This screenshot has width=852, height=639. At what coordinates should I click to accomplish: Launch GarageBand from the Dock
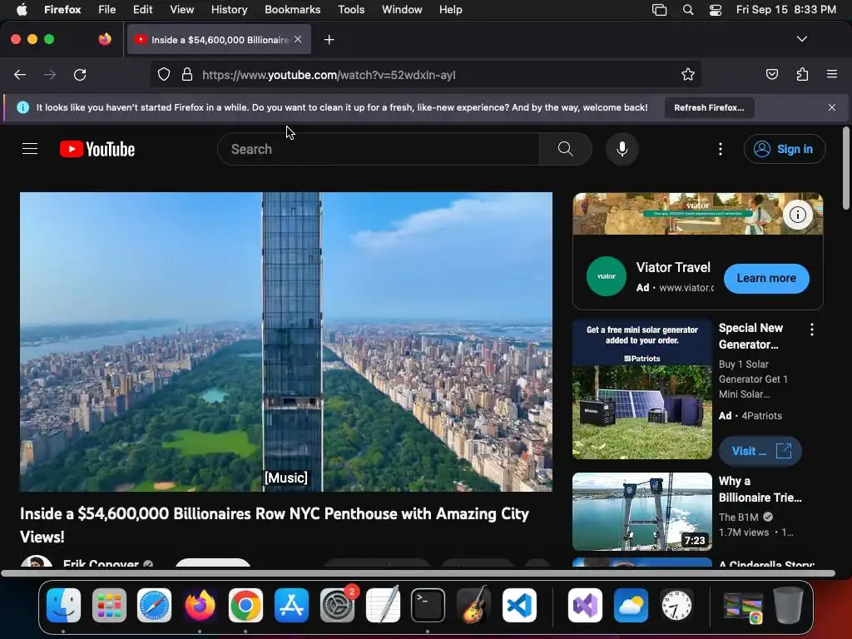point(473,606)
